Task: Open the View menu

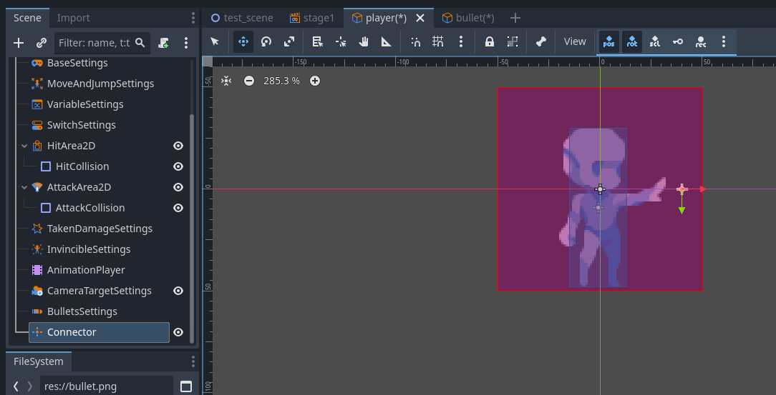Action: [x=575, y=41]
